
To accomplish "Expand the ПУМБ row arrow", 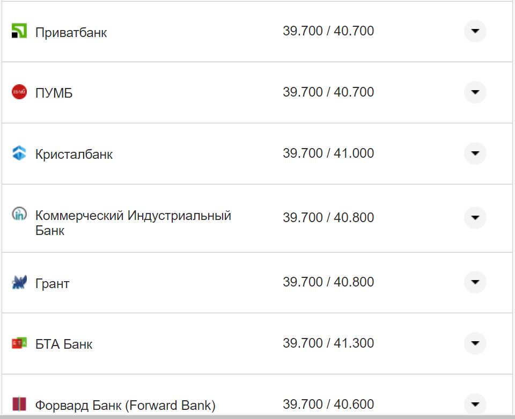I will 475,92.
